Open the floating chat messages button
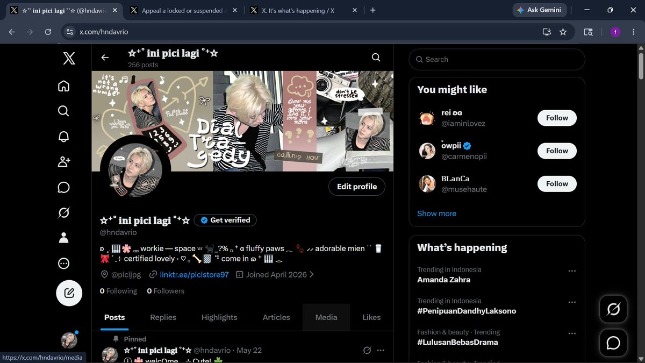 coord(613,343)
